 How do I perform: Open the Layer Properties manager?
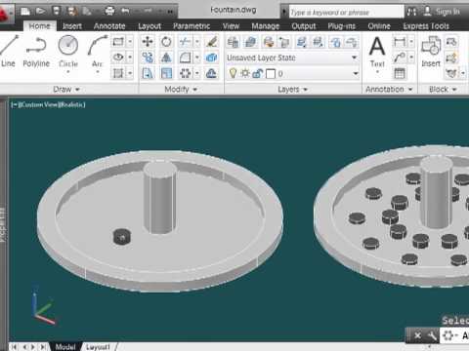point(233,42)
